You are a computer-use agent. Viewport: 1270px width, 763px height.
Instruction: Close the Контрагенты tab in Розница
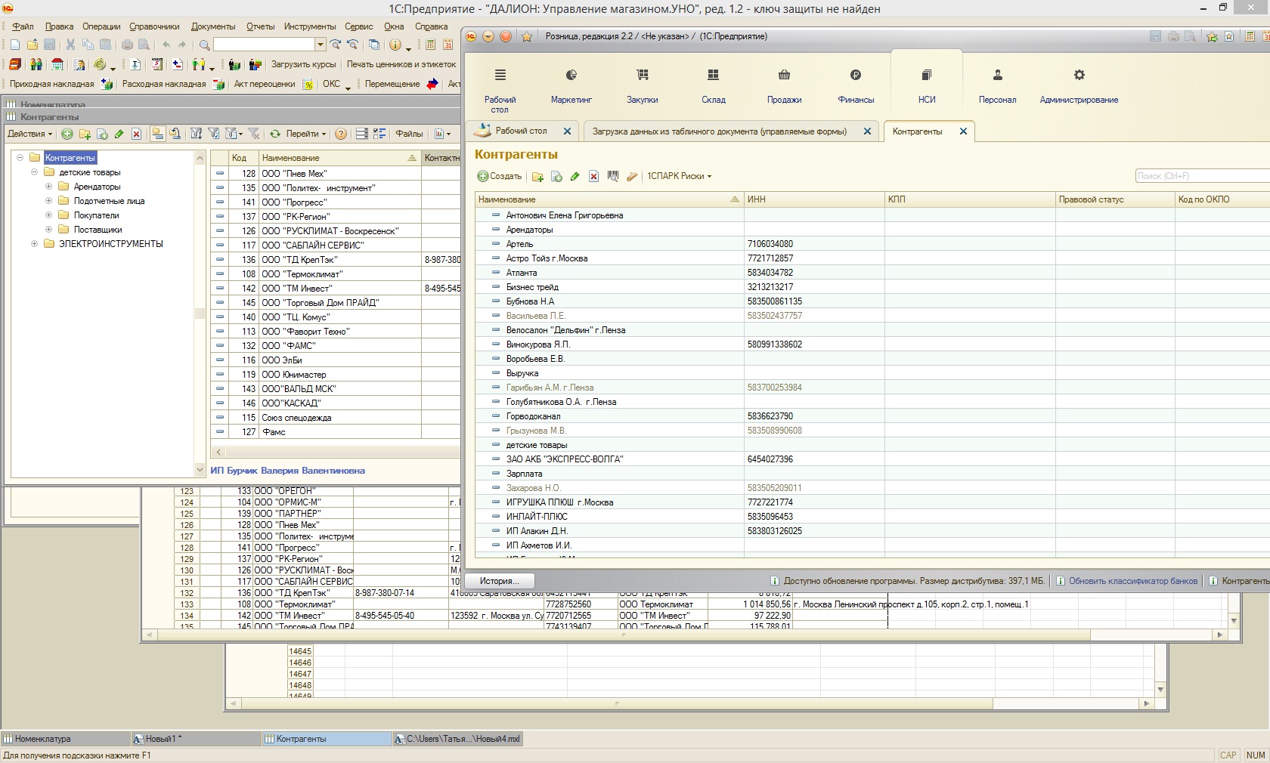(963, 131)
